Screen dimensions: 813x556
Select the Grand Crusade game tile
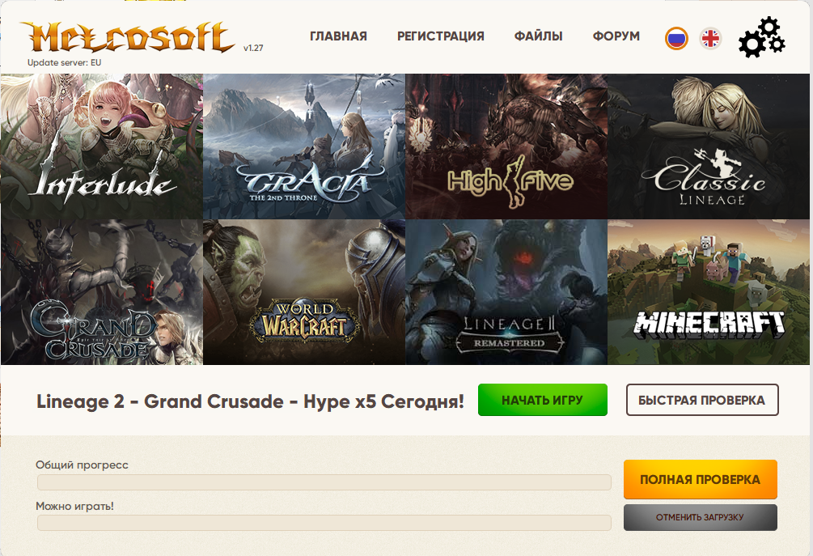click(102, 292)
